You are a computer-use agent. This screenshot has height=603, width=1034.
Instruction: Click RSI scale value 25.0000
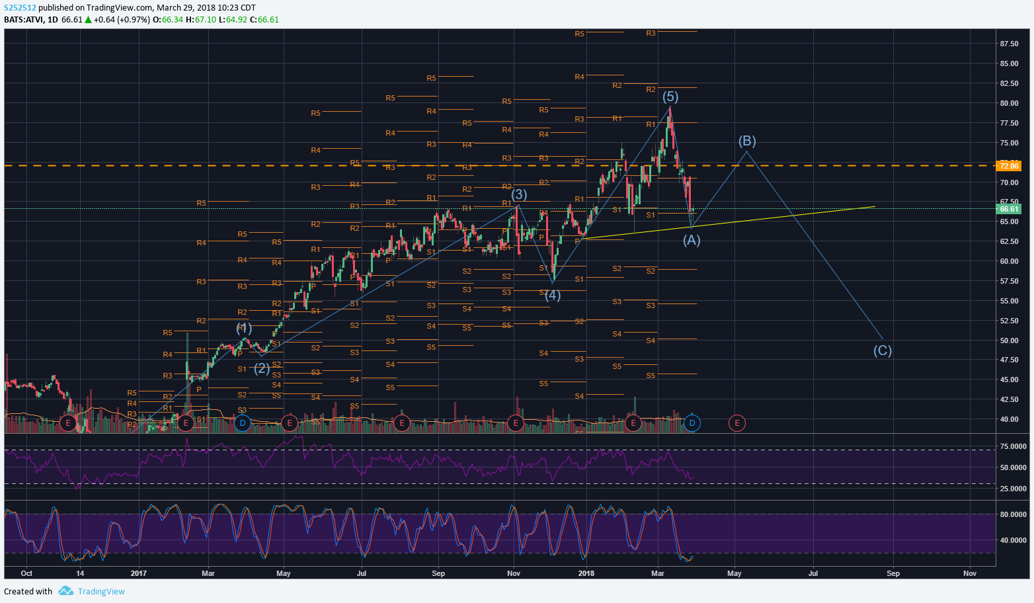(1014, 489)
